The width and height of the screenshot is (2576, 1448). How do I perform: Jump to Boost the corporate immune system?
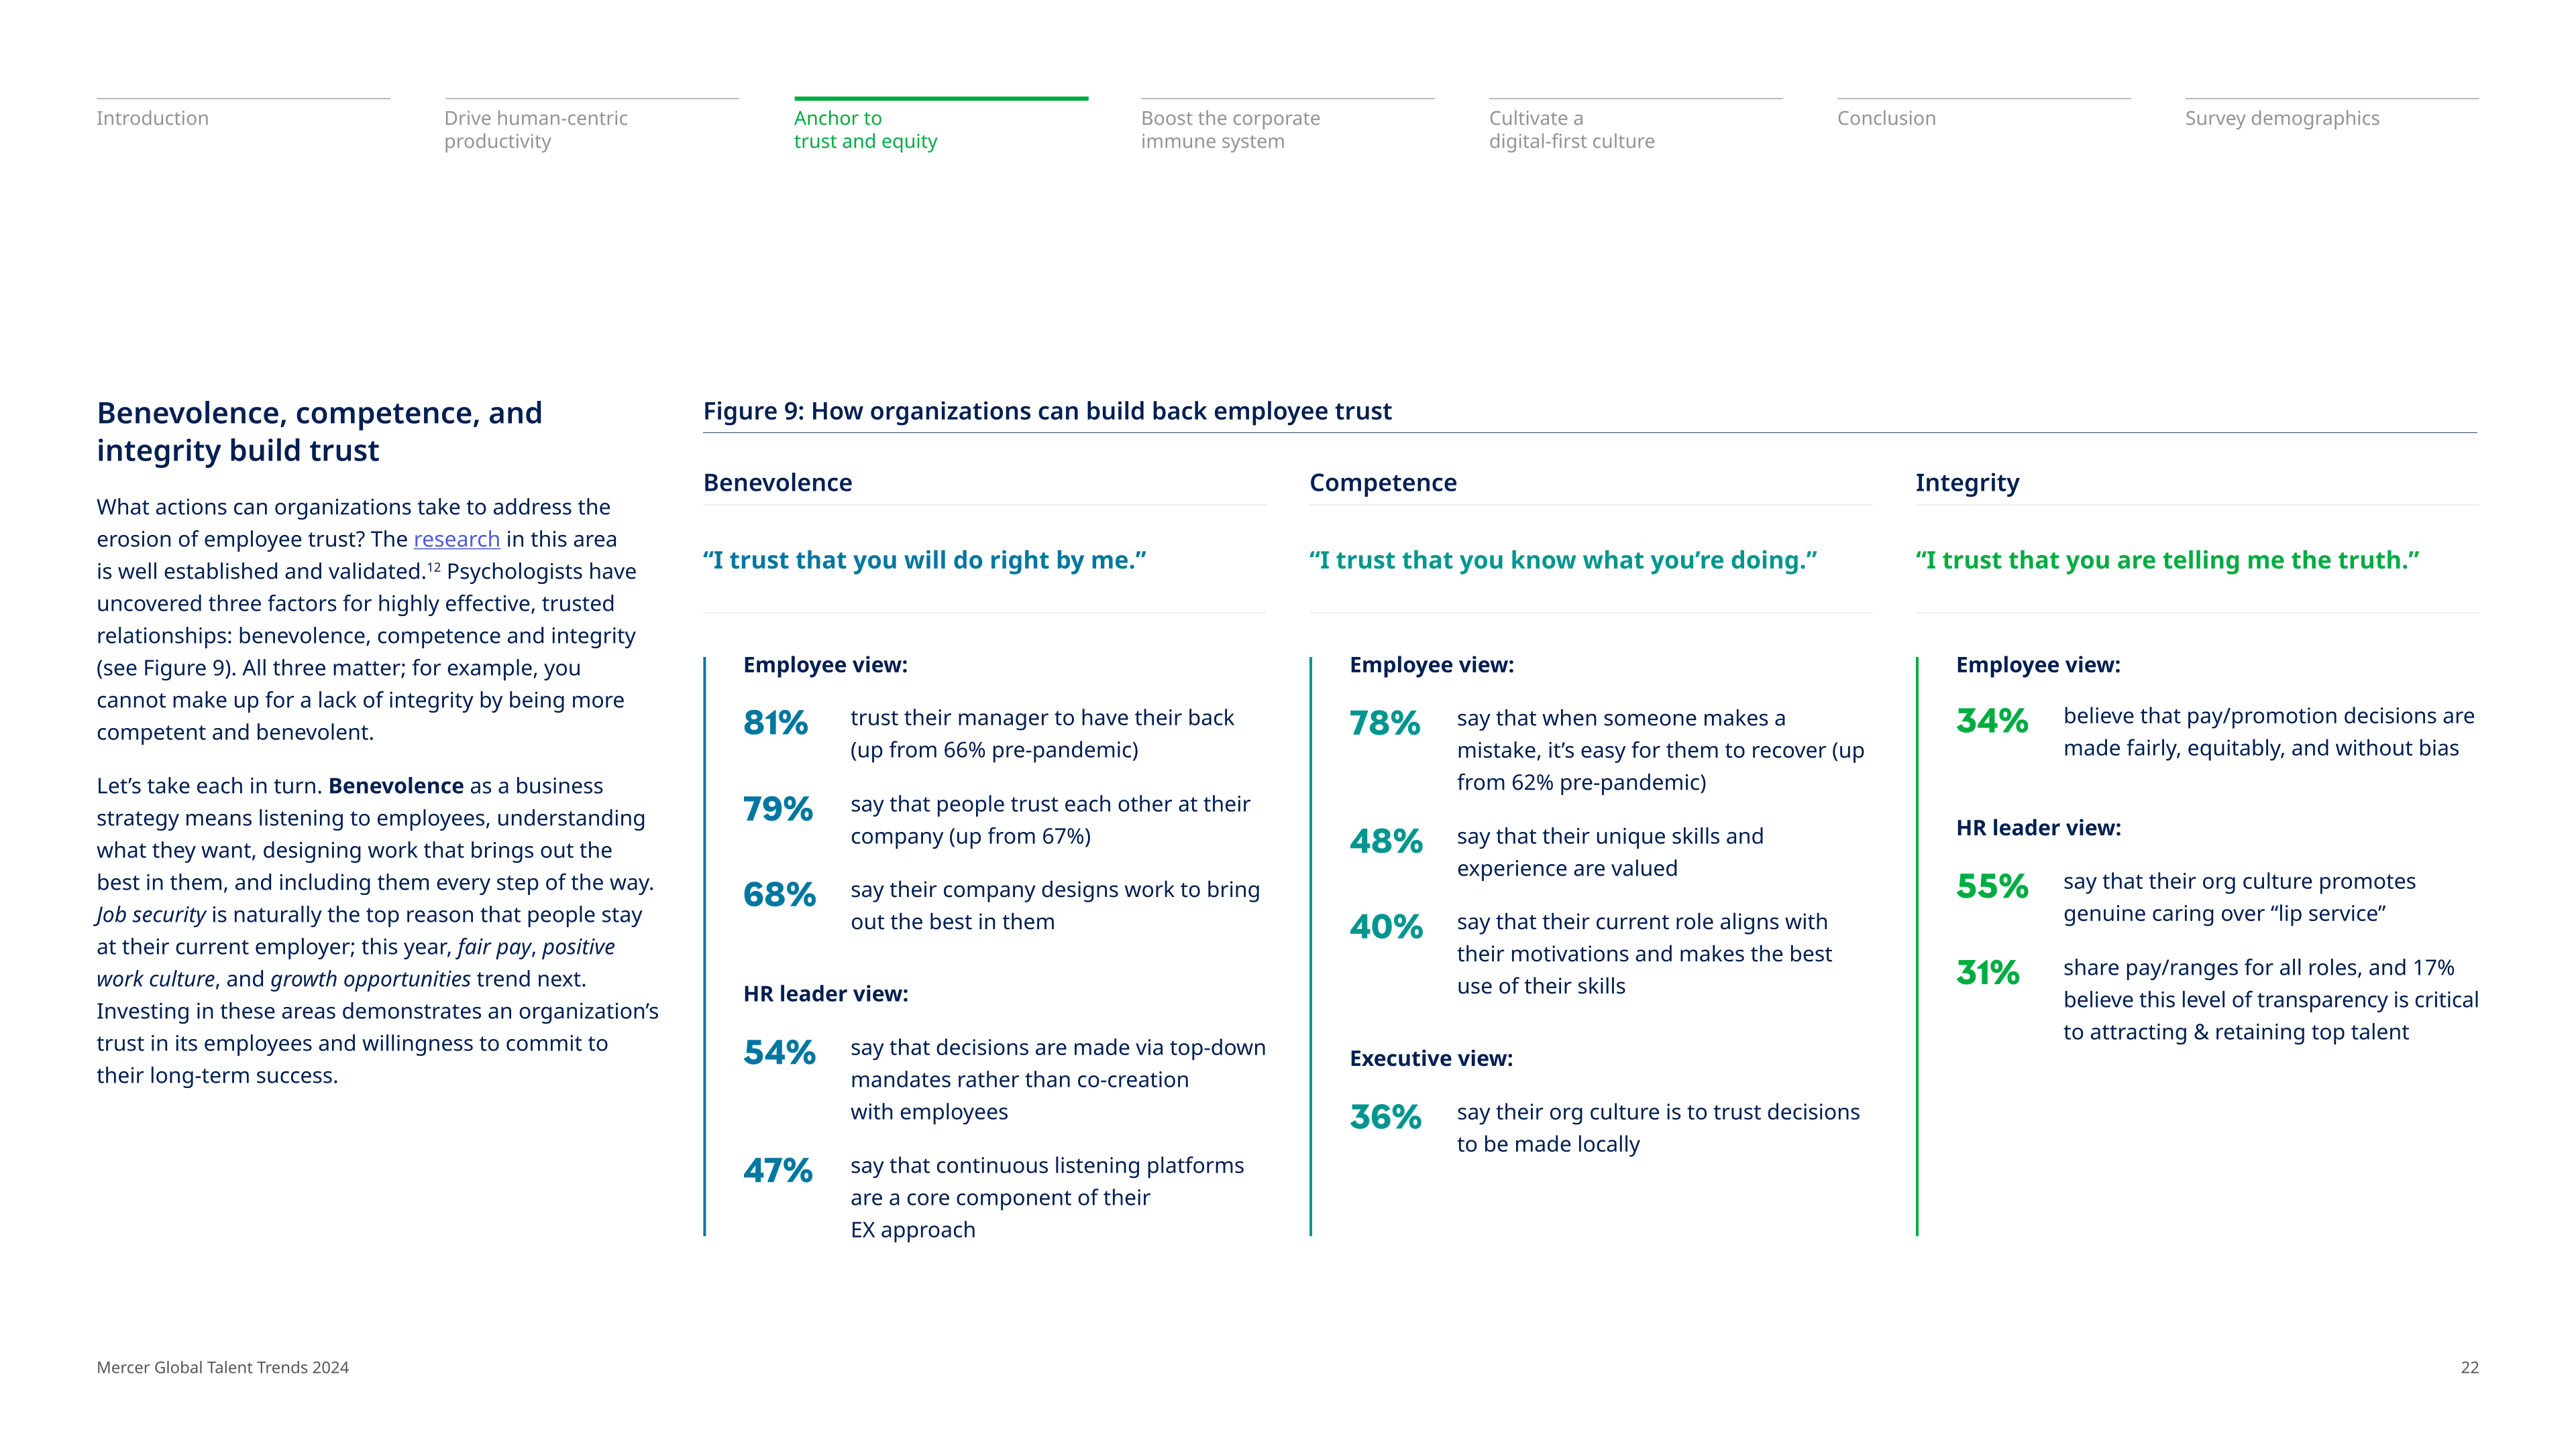click(1230, 130)
